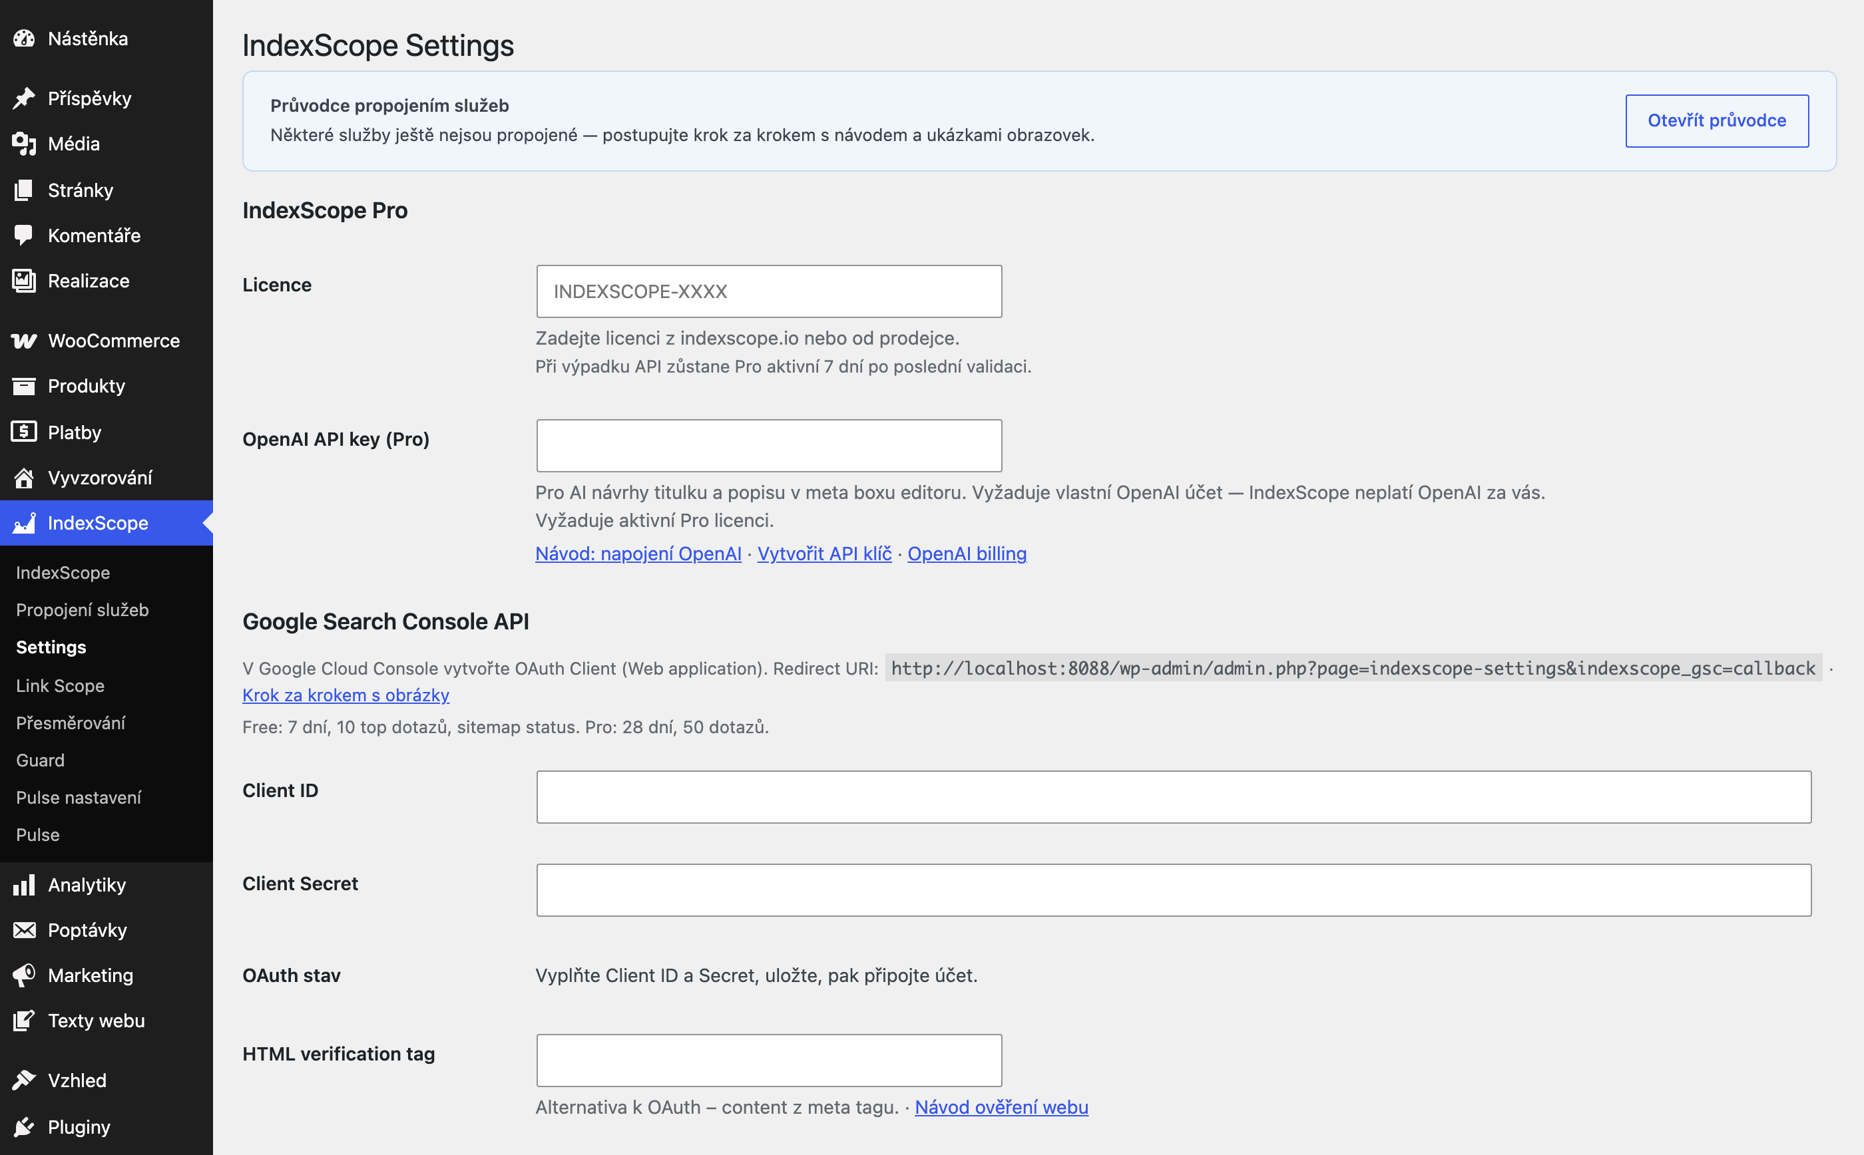Click the WooCommerce logo icon
This screenshot has height=1155, width=1864.
point(24,341)
